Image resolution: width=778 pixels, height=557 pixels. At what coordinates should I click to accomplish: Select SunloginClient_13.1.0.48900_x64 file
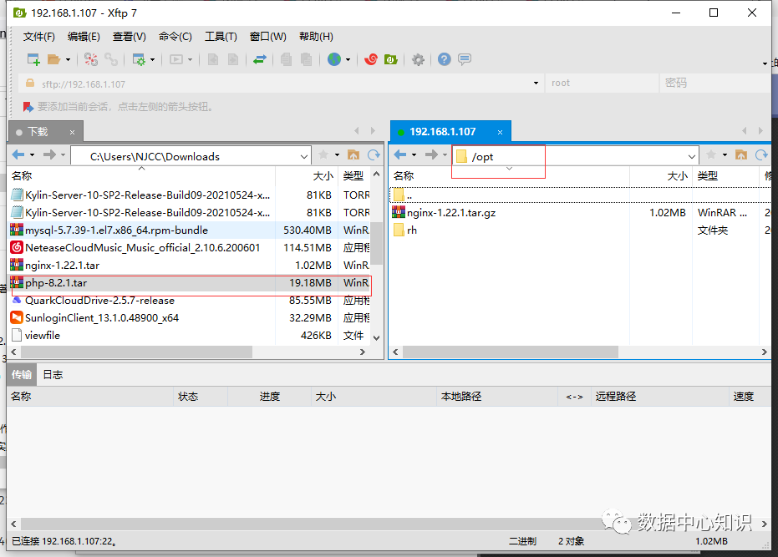click(190, 318)
